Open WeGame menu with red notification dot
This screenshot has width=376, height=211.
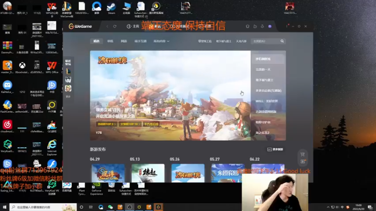[287, 26]
